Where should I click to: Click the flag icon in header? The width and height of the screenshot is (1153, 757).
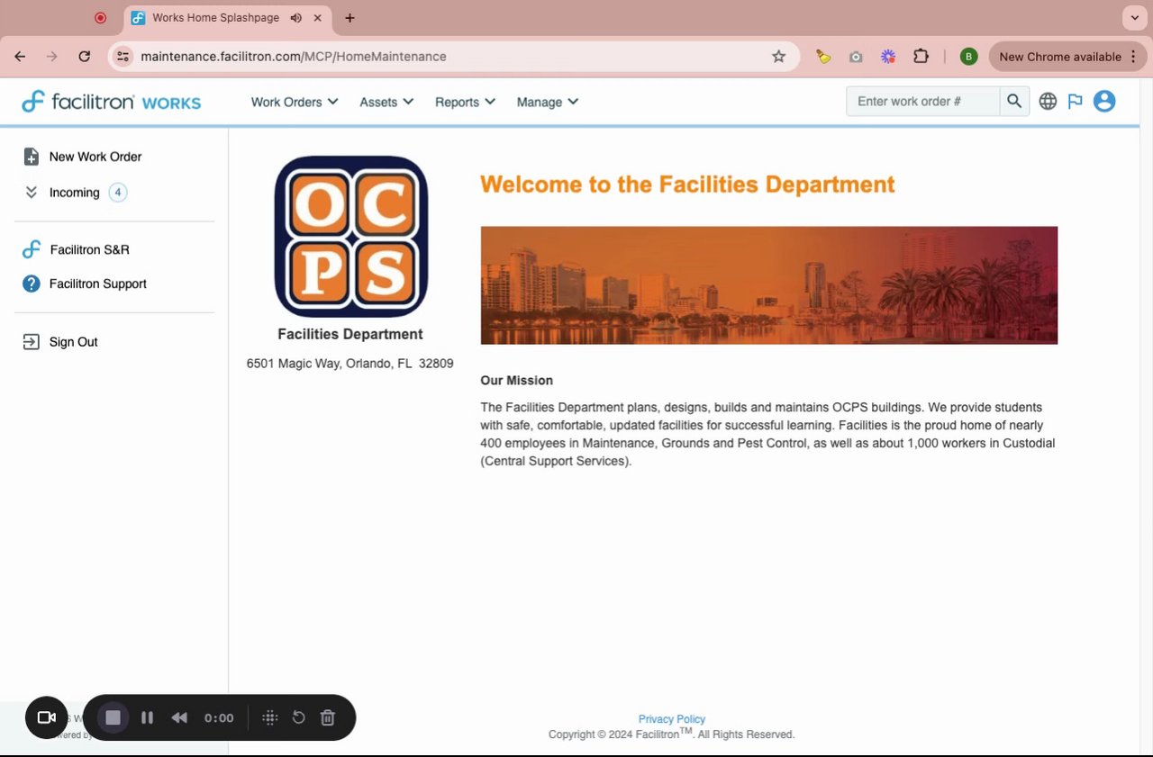pos(1075,102)
